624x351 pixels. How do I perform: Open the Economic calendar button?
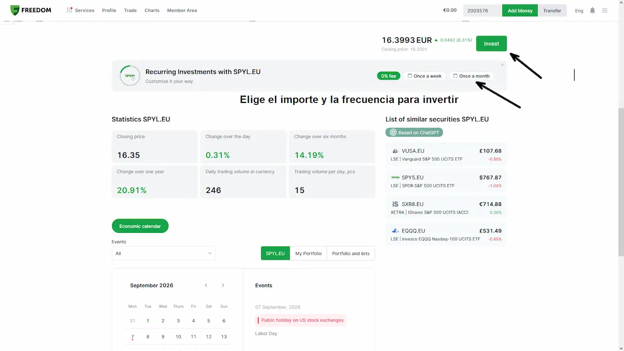[140, 226]
